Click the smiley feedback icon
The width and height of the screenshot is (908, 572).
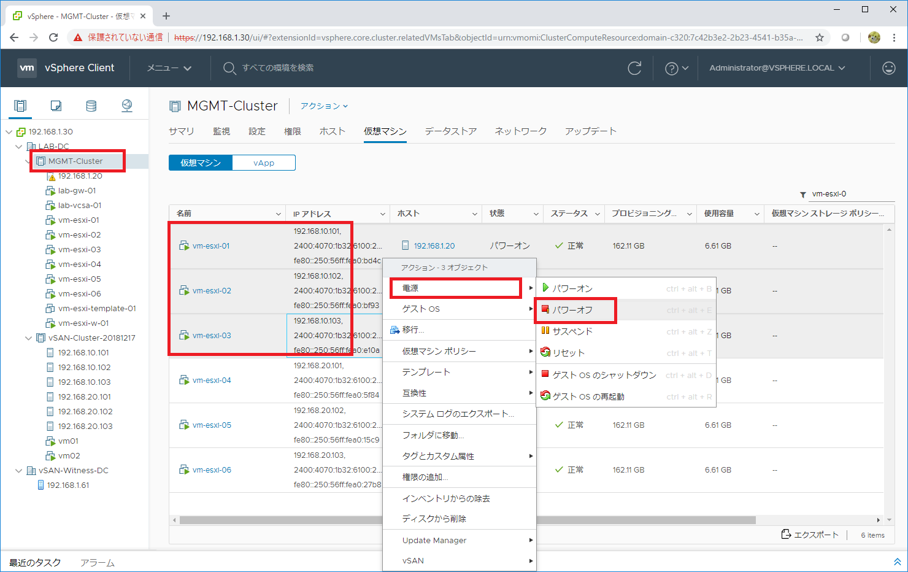click(889, 68)
